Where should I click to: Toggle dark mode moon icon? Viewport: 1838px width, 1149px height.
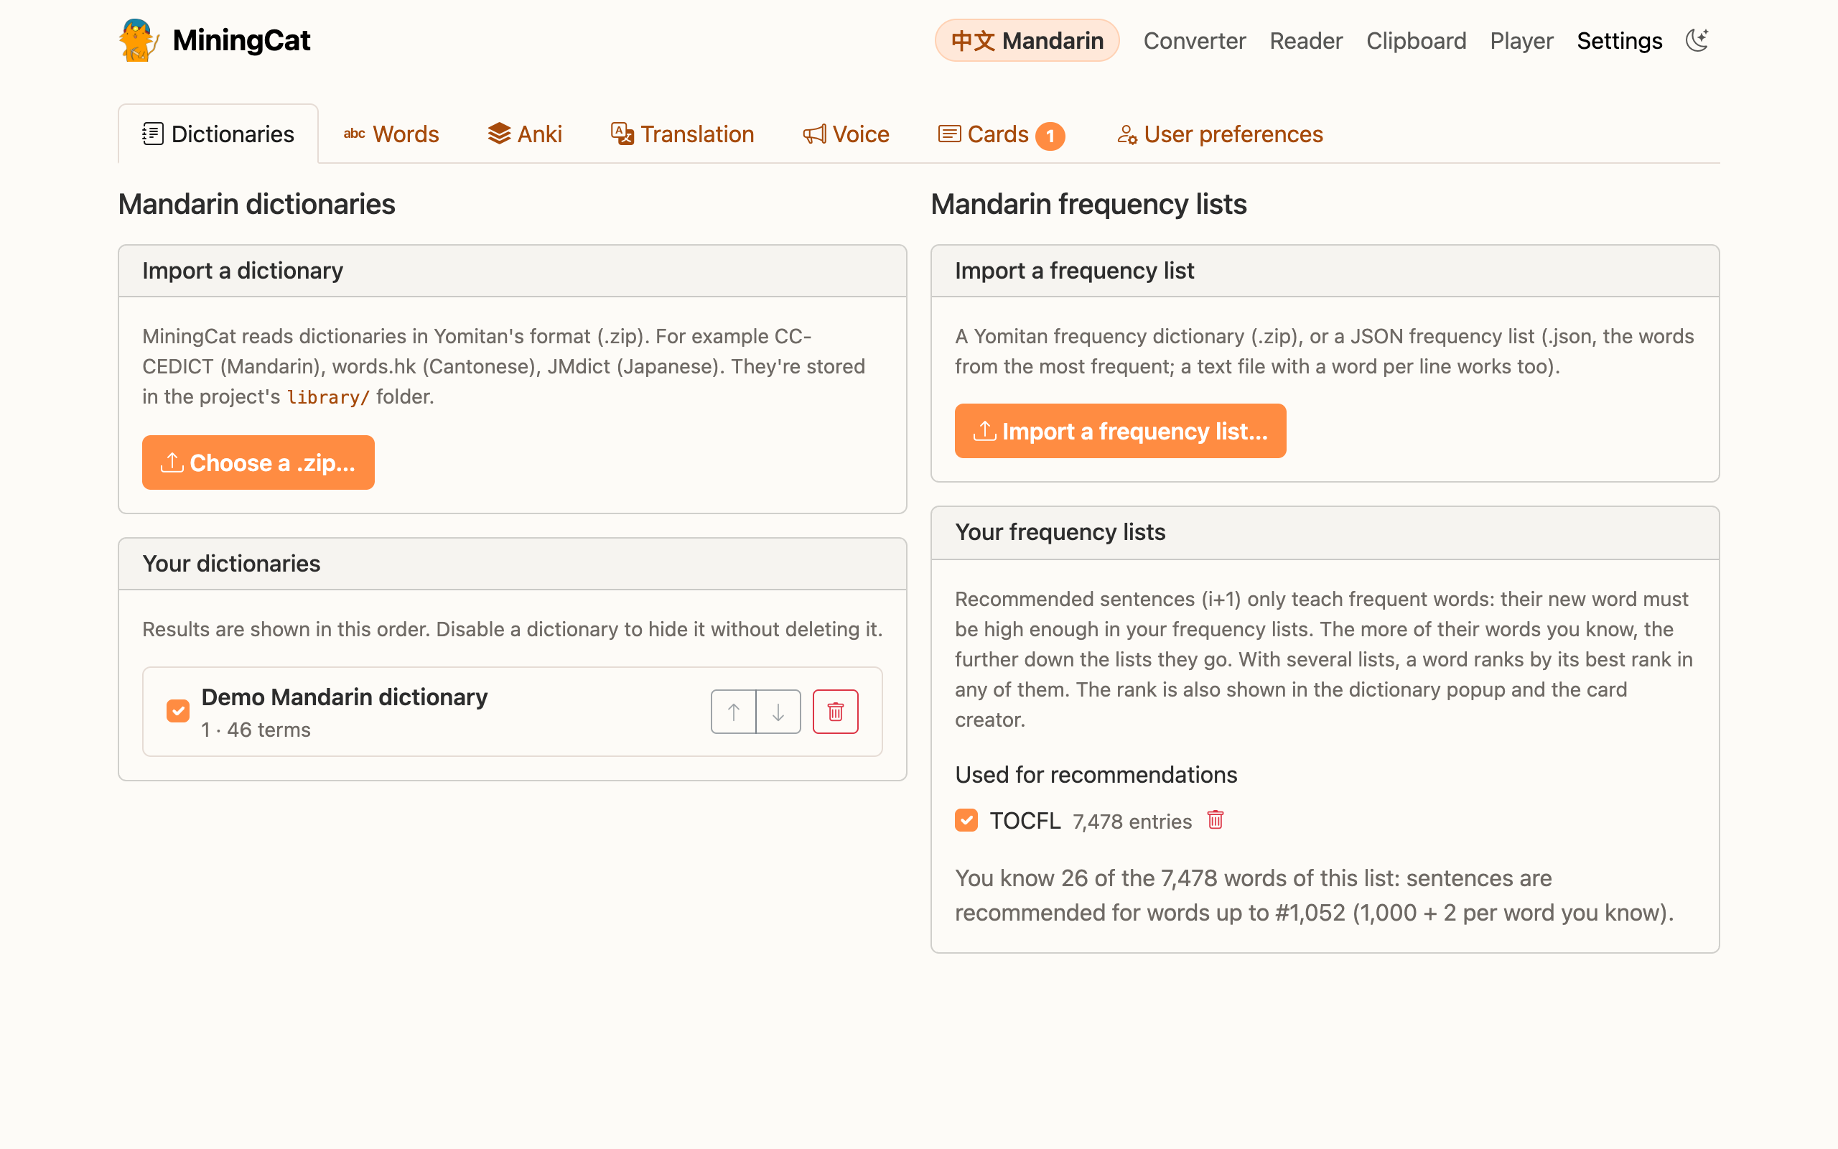click(x=1697, y=40)
